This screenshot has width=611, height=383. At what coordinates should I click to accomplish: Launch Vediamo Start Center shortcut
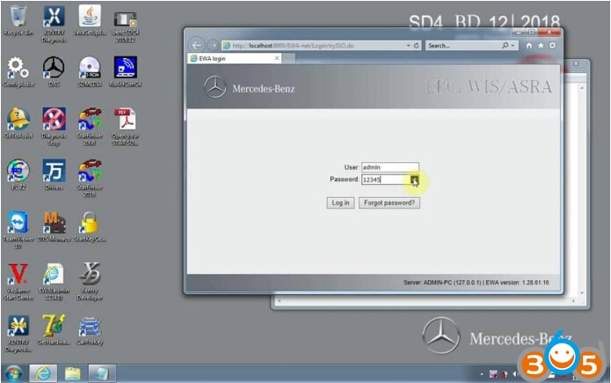18,282
